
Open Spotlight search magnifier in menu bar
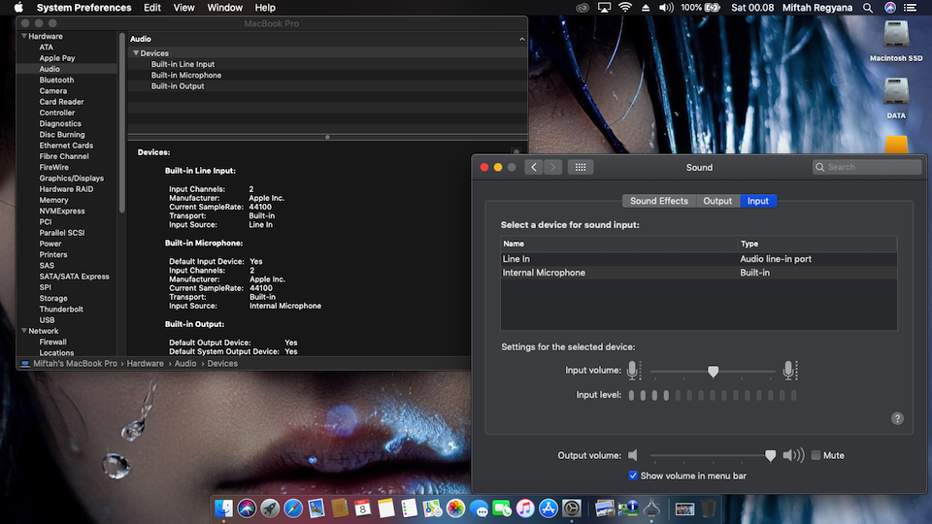coord(869,8)
